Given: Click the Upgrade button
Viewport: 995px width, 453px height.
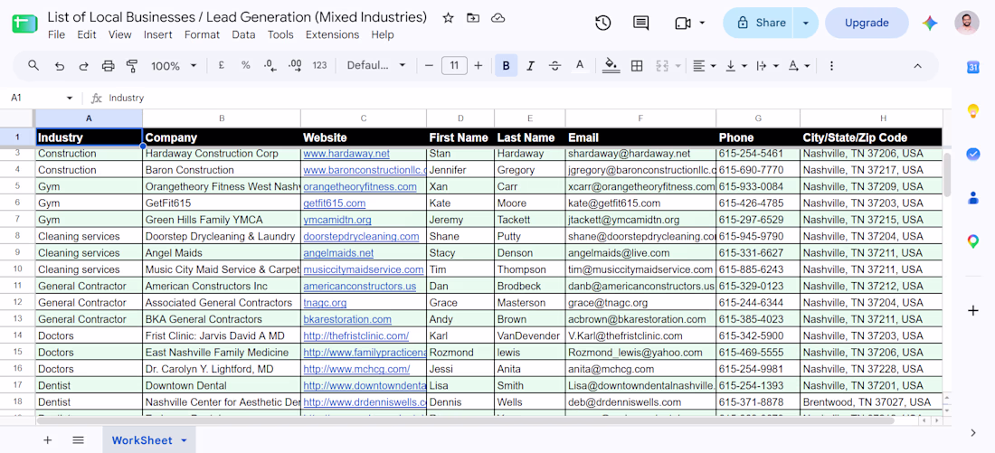Looking at the screenshot, I should pyautogui.click(x=867, y=23).
